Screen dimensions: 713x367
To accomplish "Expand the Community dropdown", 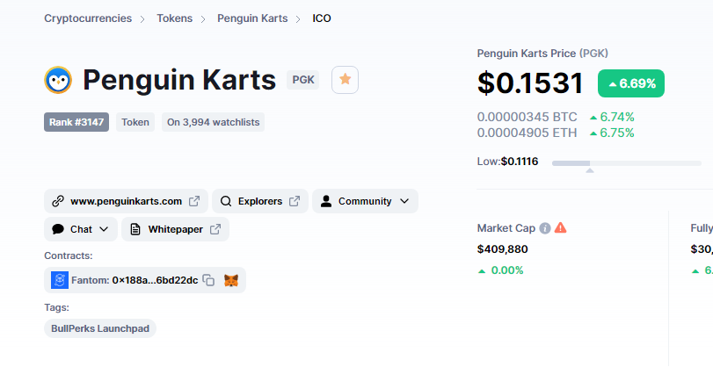I will (365, 201).
